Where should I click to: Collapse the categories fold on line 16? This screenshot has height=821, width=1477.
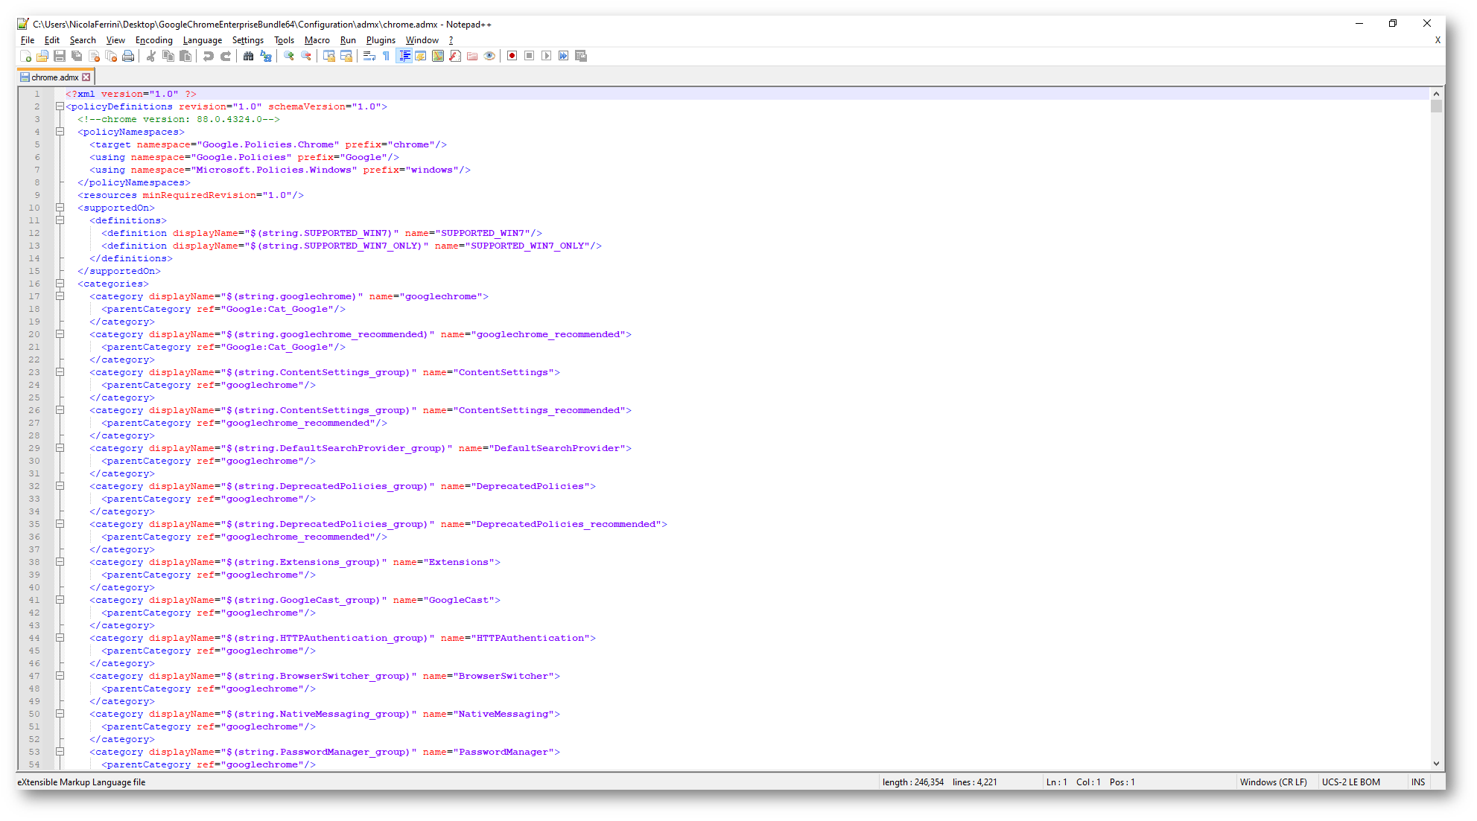pos(60,284)
